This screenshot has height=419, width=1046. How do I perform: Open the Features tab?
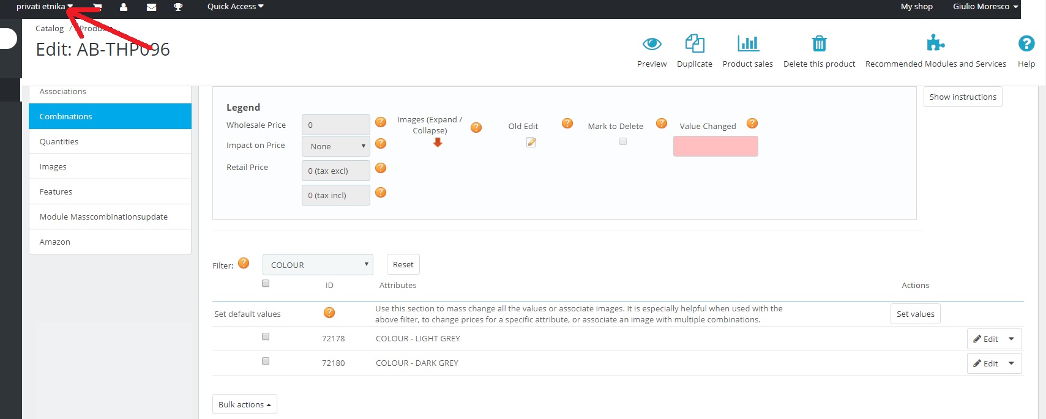coord(110,191)
